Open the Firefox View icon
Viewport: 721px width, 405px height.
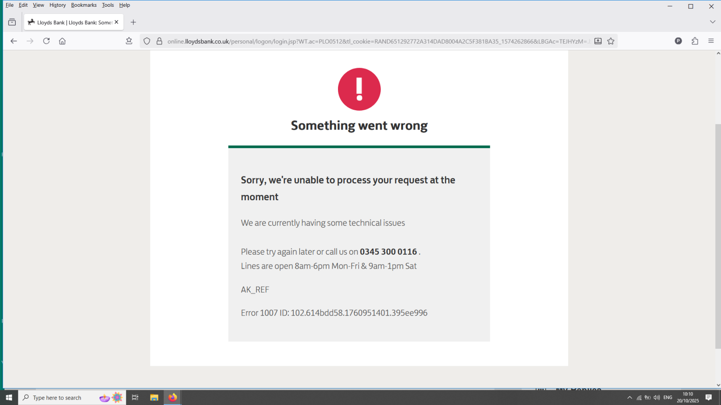click(12, 22)
